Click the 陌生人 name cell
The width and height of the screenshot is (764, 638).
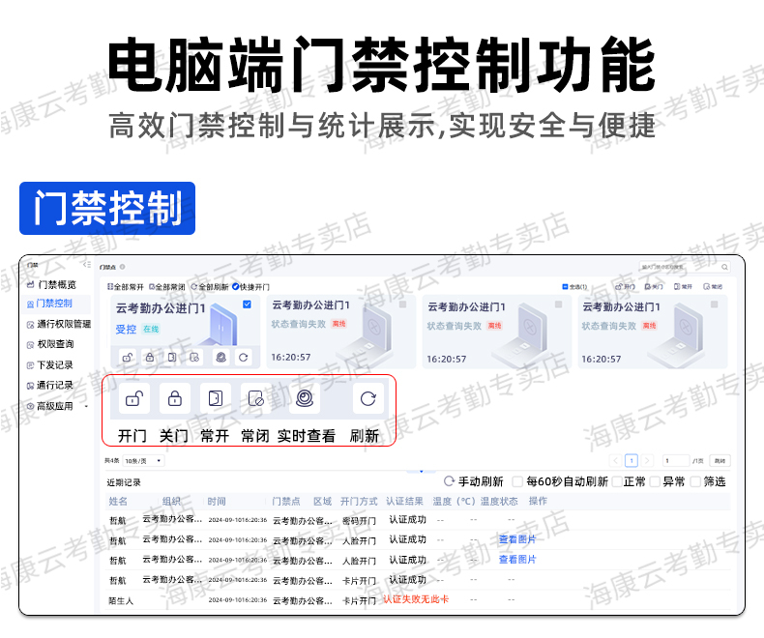[121, 601]
